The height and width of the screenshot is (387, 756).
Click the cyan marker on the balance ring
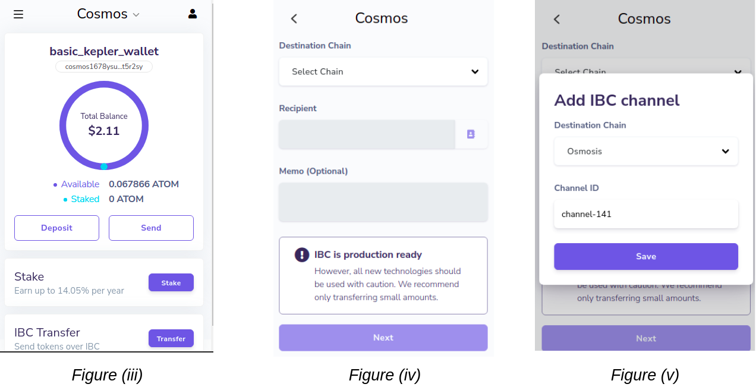pos(104,166)
